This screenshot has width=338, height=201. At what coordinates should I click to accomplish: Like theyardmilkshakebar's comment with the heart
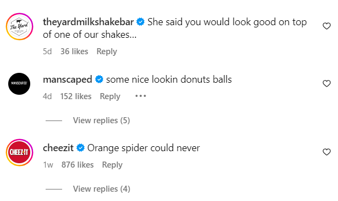tap(326, 26)
